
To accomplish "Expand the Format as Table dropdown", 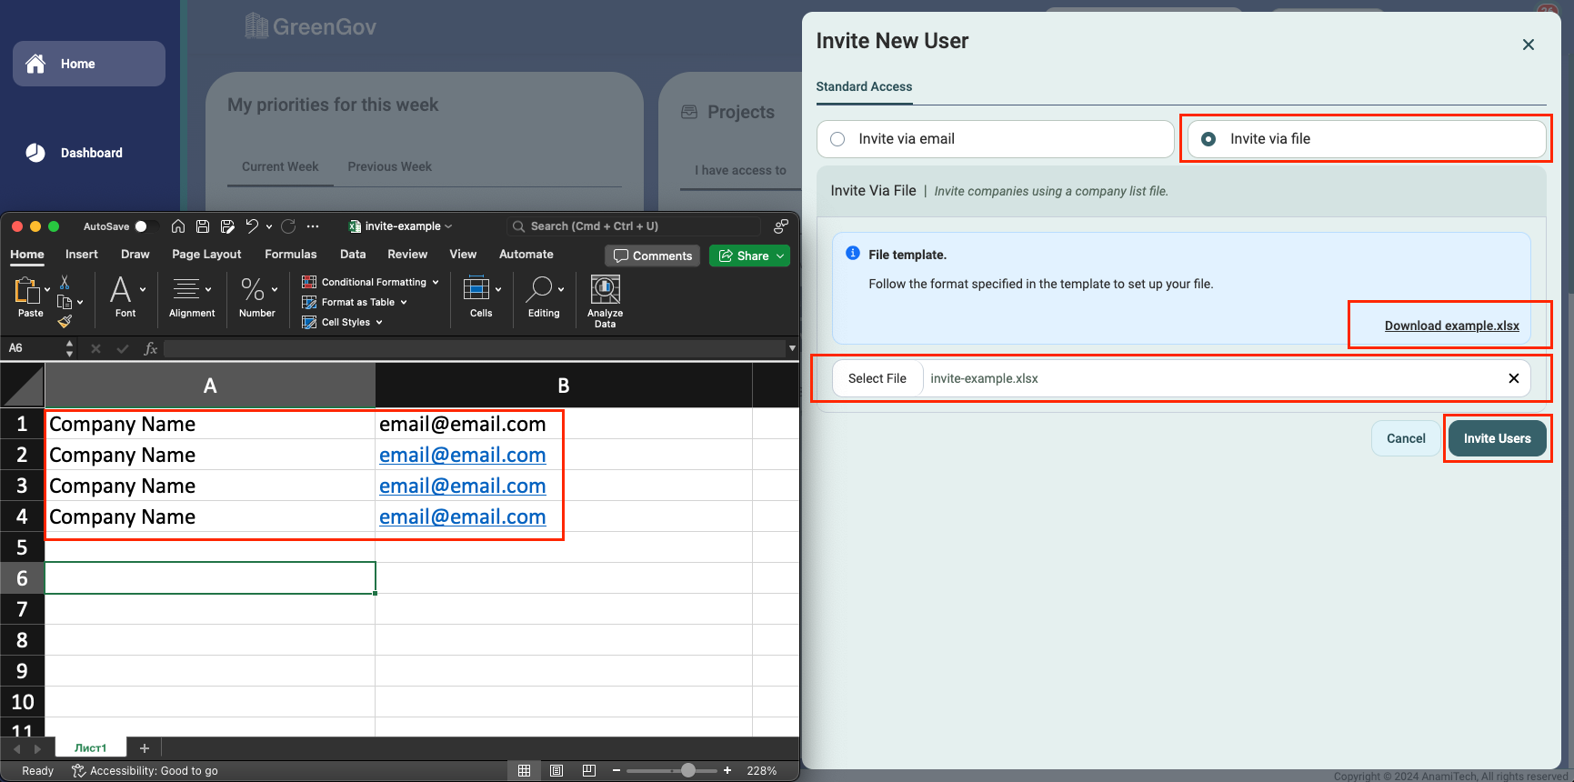I will (404, 302).
